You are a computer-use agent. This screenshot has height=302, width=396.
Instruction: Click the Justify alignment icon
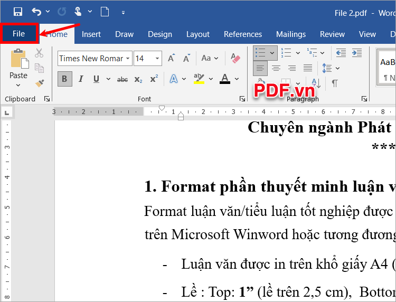(308, 68)
